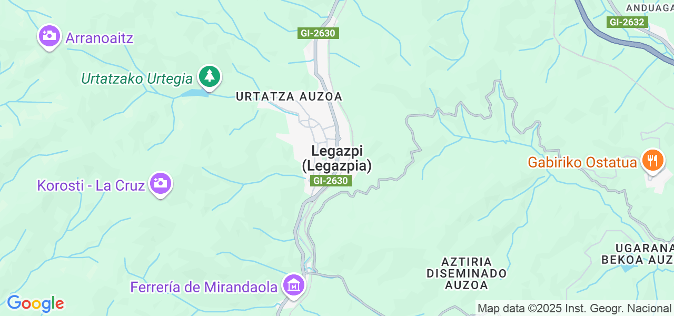Select the Ugarana Bekoa Auzoa label

tap(638, 254)
